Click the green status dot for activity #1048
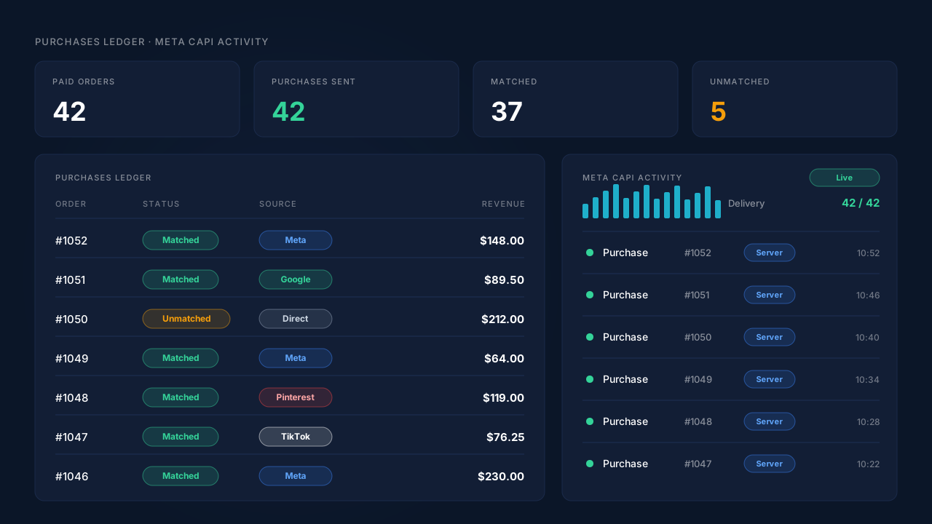Viewport: 932px width, 524px height. pos(590,421)
